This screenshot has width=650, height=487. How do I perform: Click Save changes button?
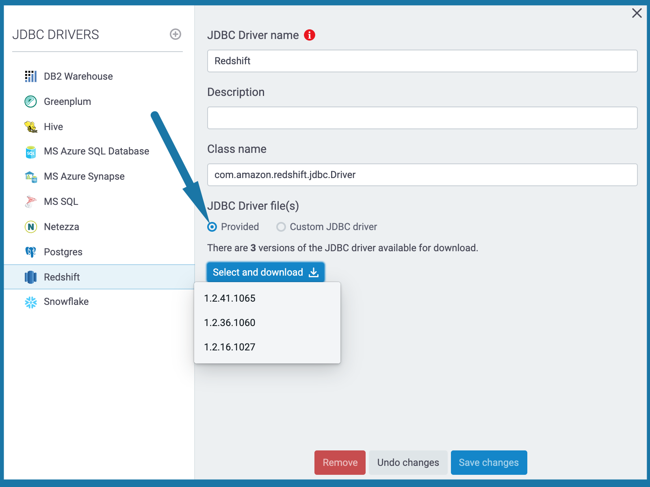click(489, 463)
